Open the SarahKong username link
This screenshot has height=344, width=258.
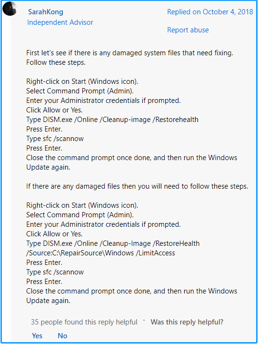coord(46,12)
